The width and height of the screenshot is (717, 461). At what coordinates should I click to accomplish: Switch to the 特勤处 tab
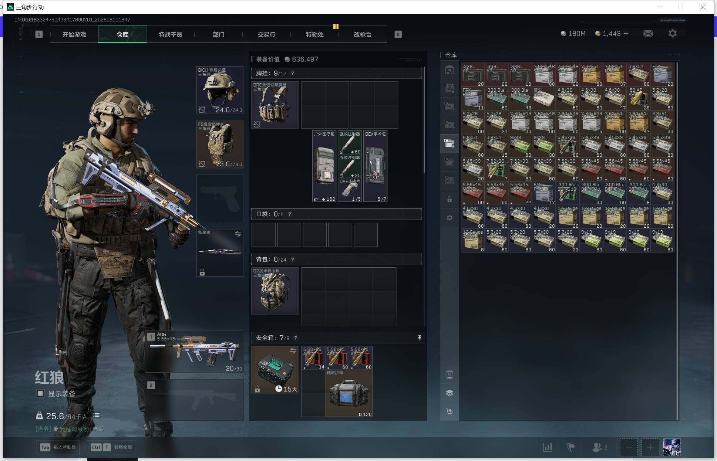pos(314,34)
